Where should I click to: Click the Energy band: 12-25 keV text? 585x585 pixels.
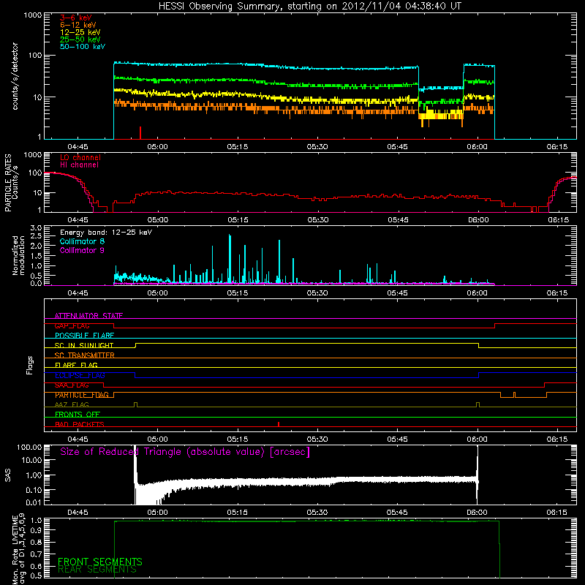[106, 233]
